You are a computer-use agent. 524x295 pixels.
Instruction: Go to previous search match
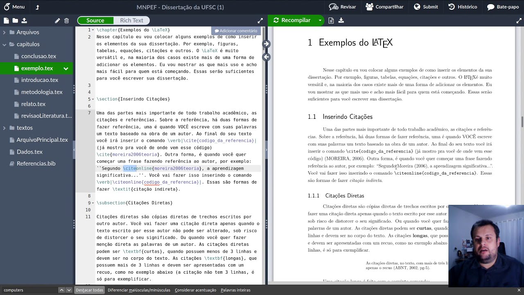61,290
